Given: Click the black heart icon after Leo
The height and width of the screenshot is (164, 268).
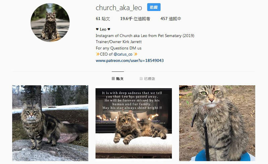Looking at the screenshot, I should point(109,29).
